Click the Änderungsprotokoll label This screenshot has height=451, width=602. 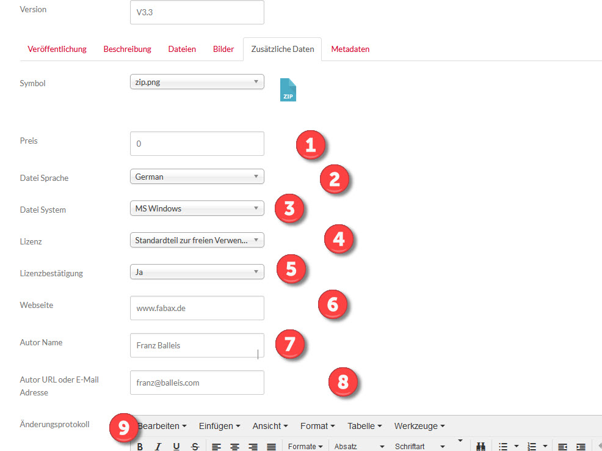click(x=54, y=425)
